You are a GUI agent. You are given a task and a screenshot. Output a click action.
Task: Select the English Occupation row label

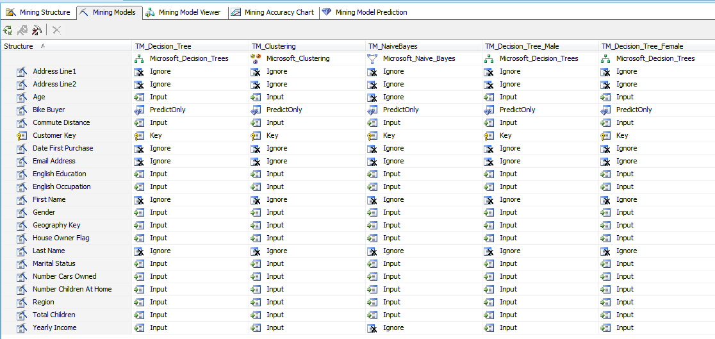coord(62,187)
